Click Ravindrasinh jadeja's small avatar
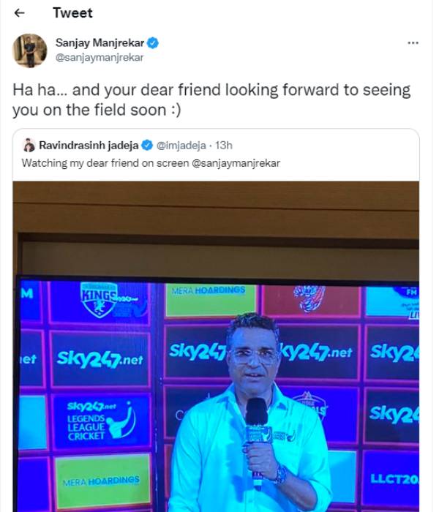Image resolution: width=439 pixels, height=512 pixels. click(x=29, y=145)
